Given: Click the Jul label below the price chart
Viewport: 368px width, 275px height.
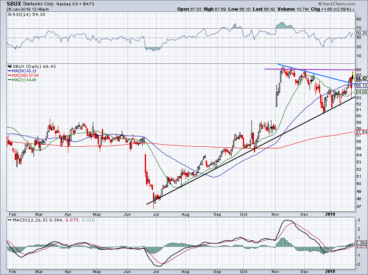Looking at the screenshot, I should coord(156,214).
